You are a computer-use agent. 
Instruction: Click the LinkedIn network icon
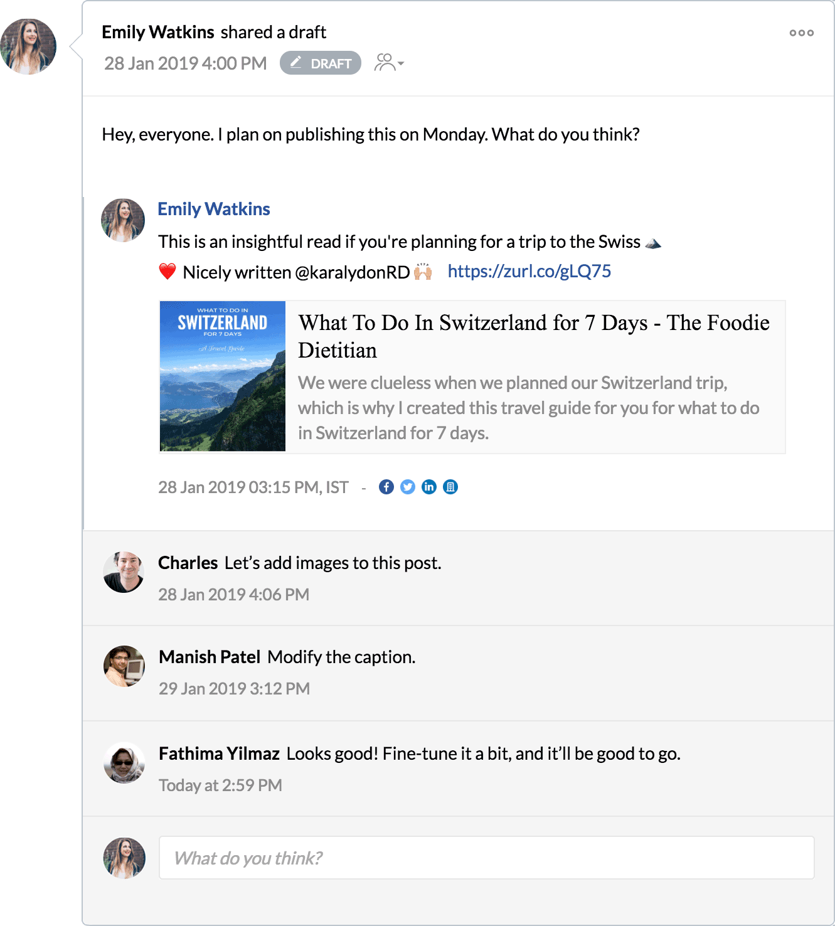(x=429, y=487)
